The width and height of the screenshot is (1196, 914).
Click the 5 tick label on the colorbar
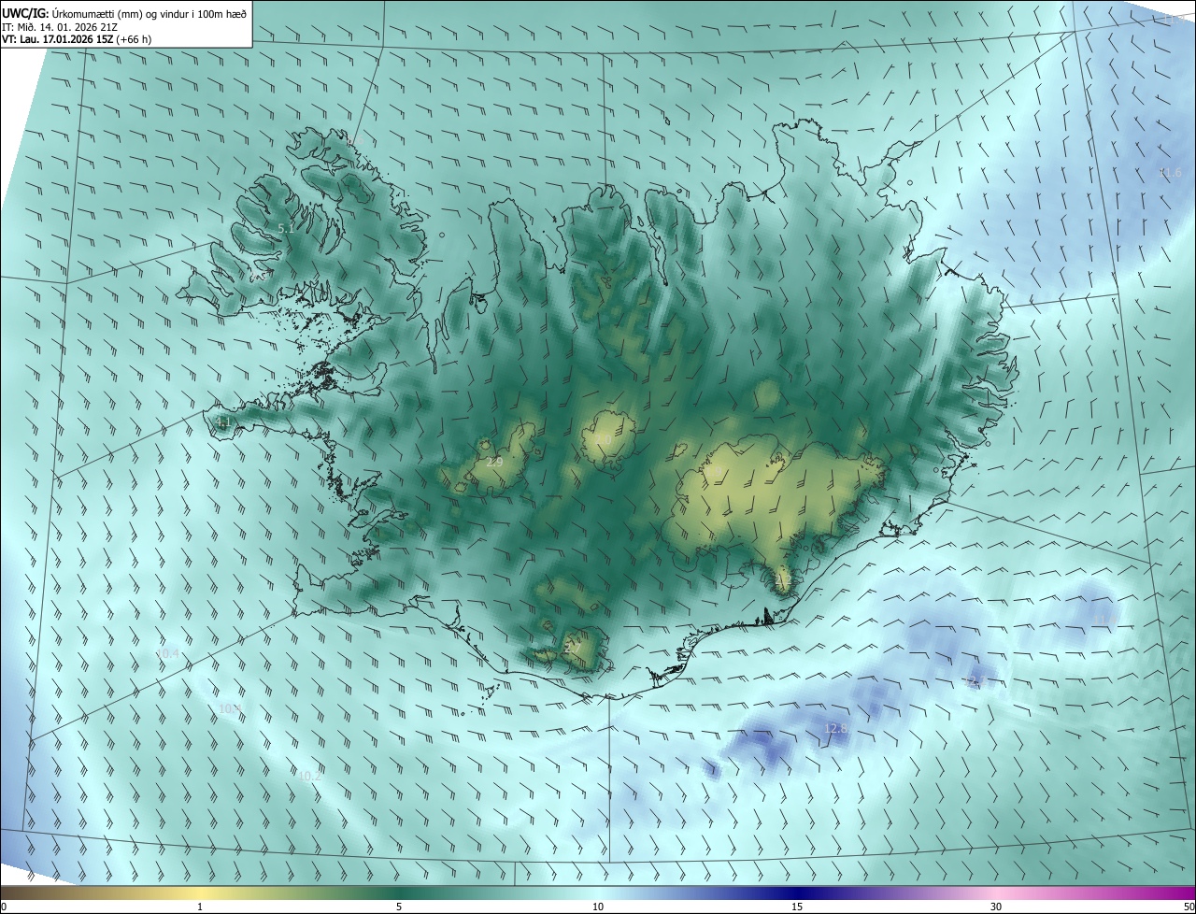[x=399, y=907]
